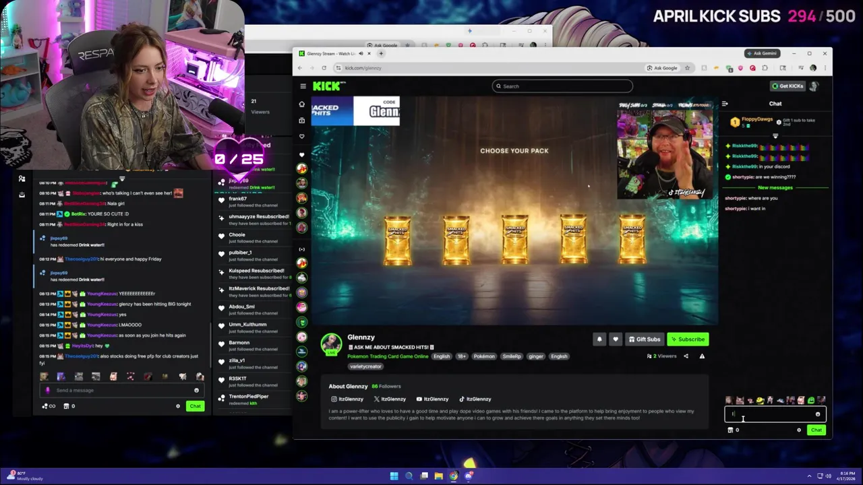This screenshot has width=863, height=485.
Task: Enable notifications with the bell button
Action: coord(599,339)
